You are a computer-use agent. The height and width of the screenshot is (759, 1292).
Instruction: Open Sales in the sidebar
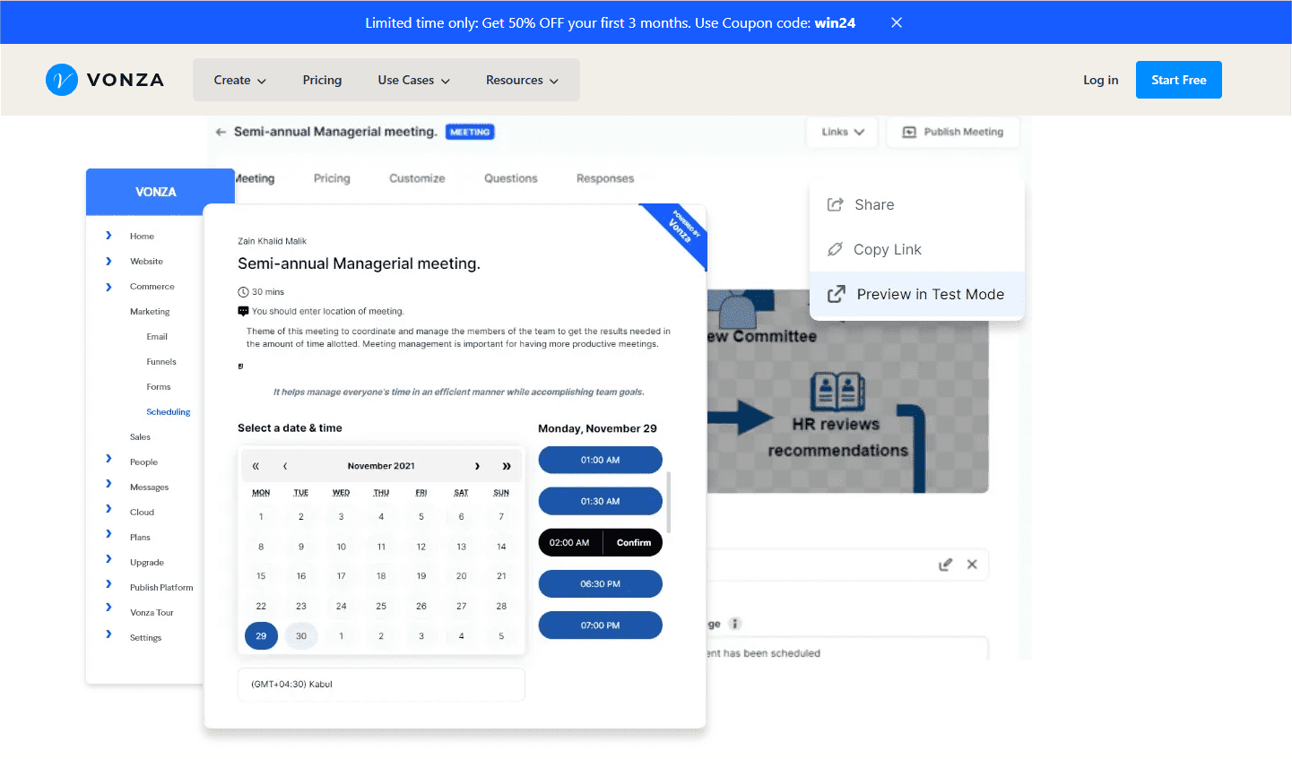tap(140, 437)
